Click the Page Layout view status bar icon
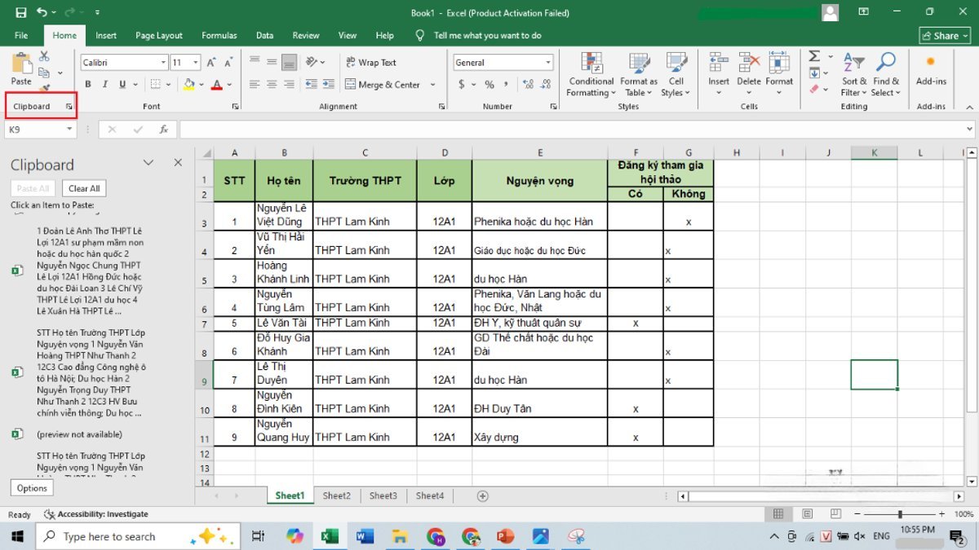The image size is (979, 550). tap(807, 514)
